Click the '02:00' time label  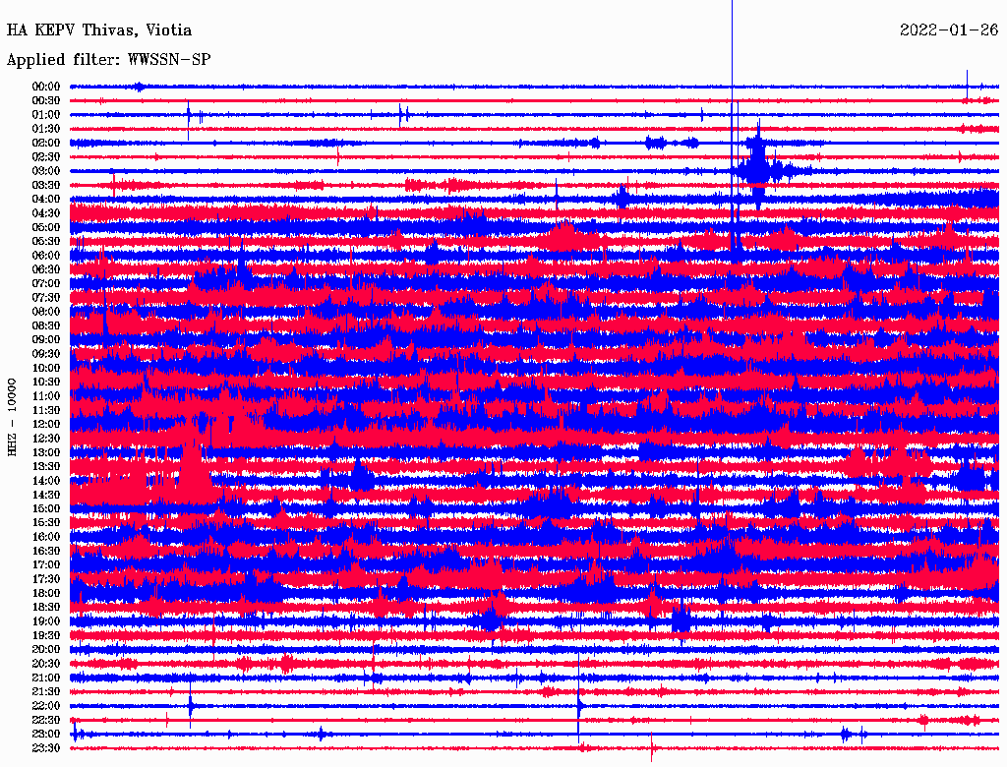coord(46,144)
